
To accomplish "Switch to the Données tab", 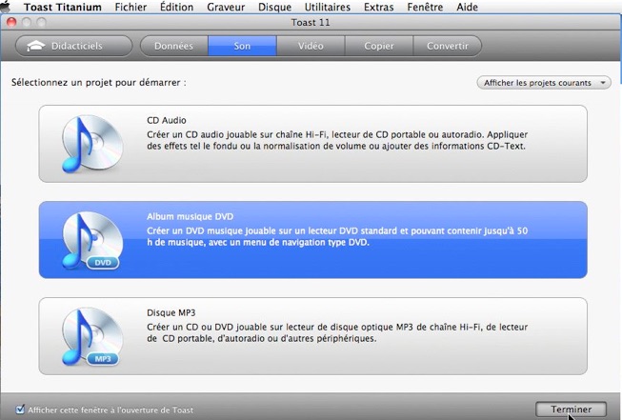I will [x=173, y=46].
